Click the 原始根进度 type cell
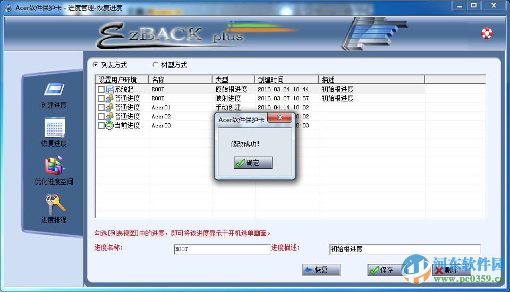Viewport: 510px width, 292px height. (231, 89)
